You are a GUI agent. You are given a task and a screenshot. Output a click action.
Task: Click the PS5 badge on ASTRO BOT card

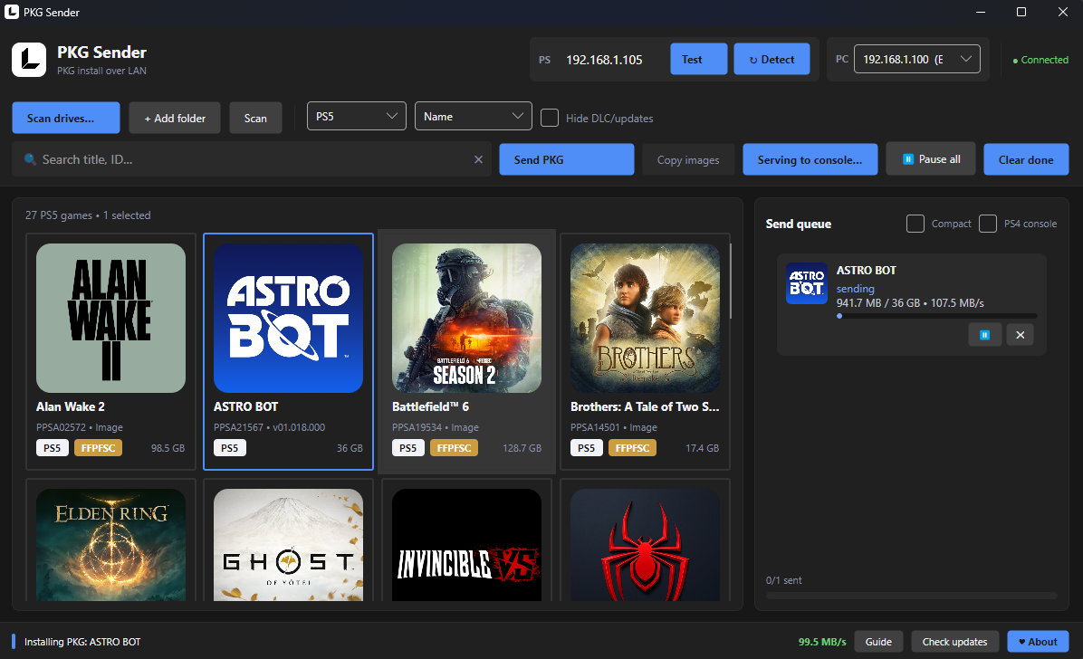(230, 448)
